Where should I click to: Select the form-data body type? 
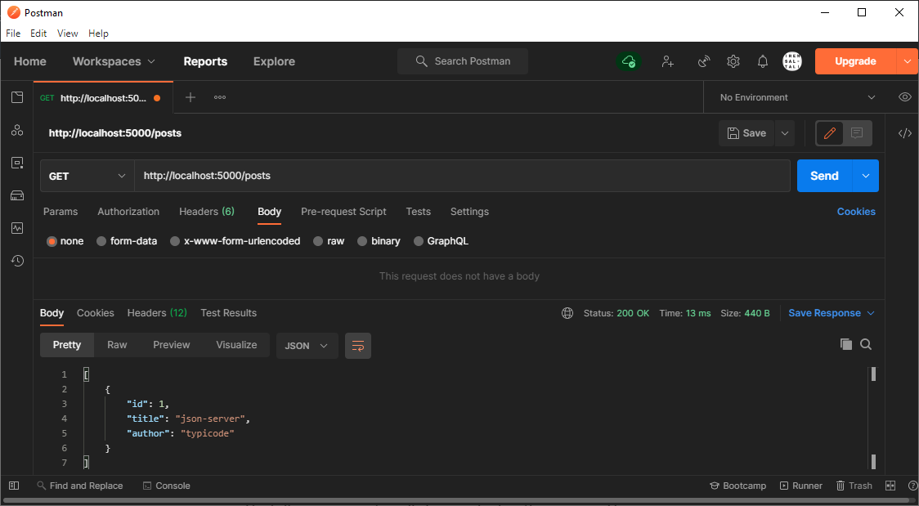[134, 240]
